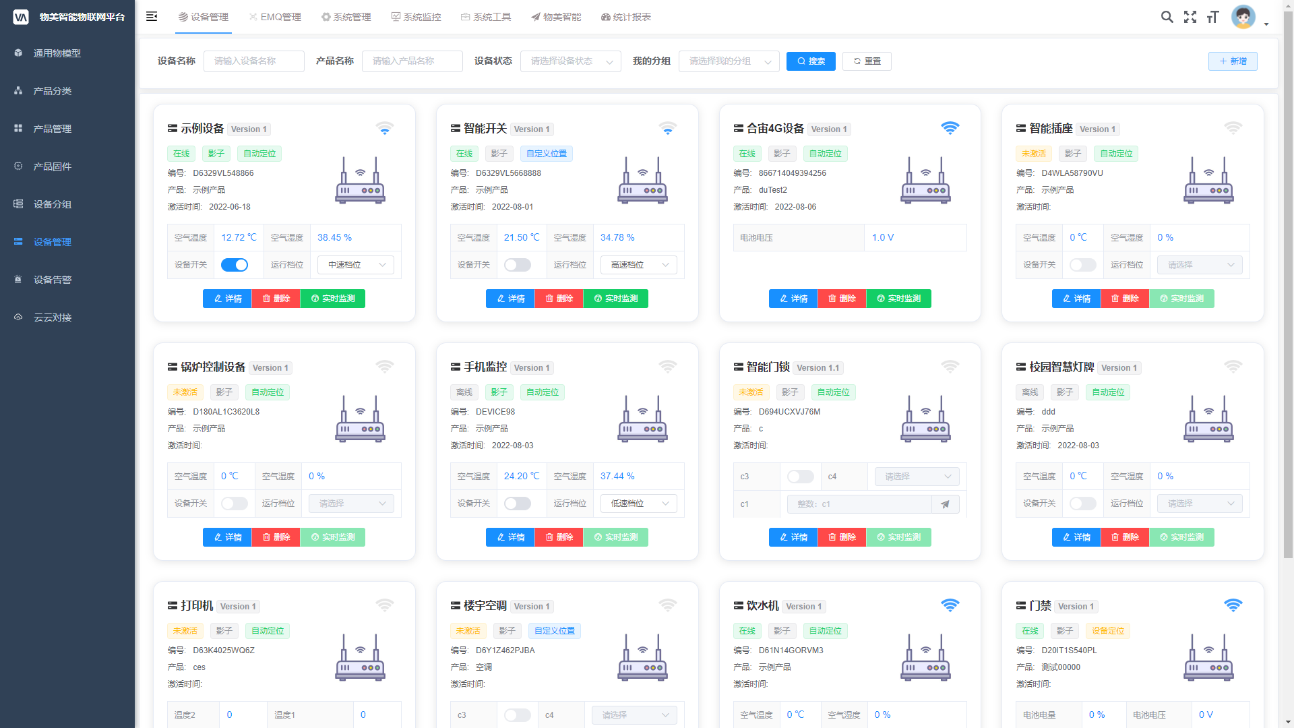The image size is (1294, 728).
Task: Open 设备告警 in the left sidebar
Action: pos(53,280)
